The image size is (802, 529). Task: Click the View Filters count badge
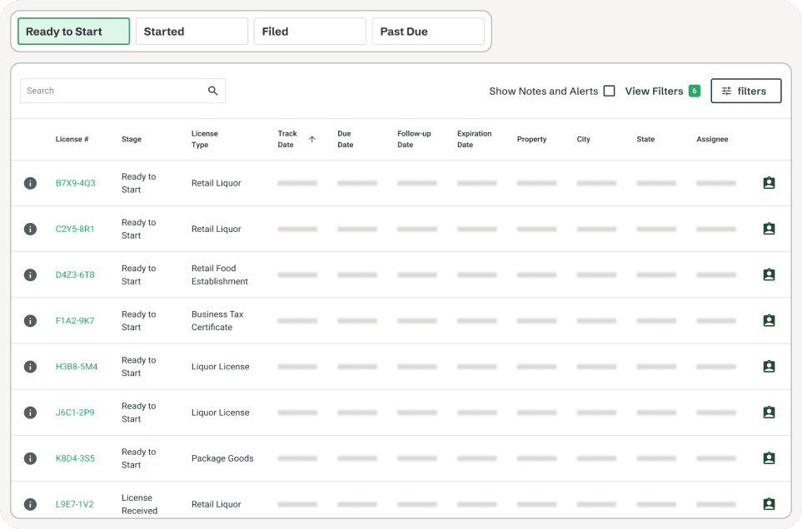click(694, 91)
